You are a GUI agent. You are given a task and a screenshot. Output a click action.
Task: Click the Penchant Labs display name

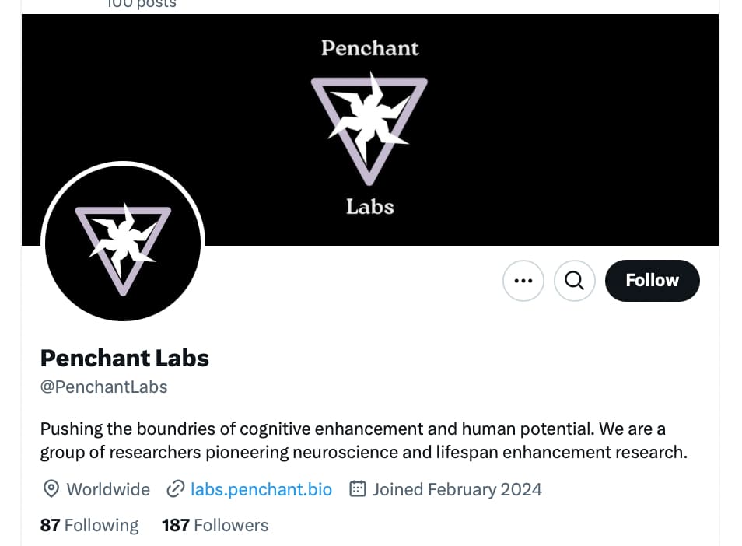click(124, 358)
